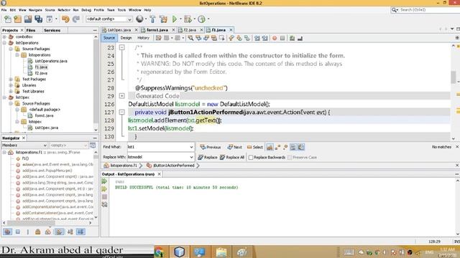Check the Replace Backwards checkbox
The height and width of the screenshot is (258, 460).
click(x=251, y=158)
